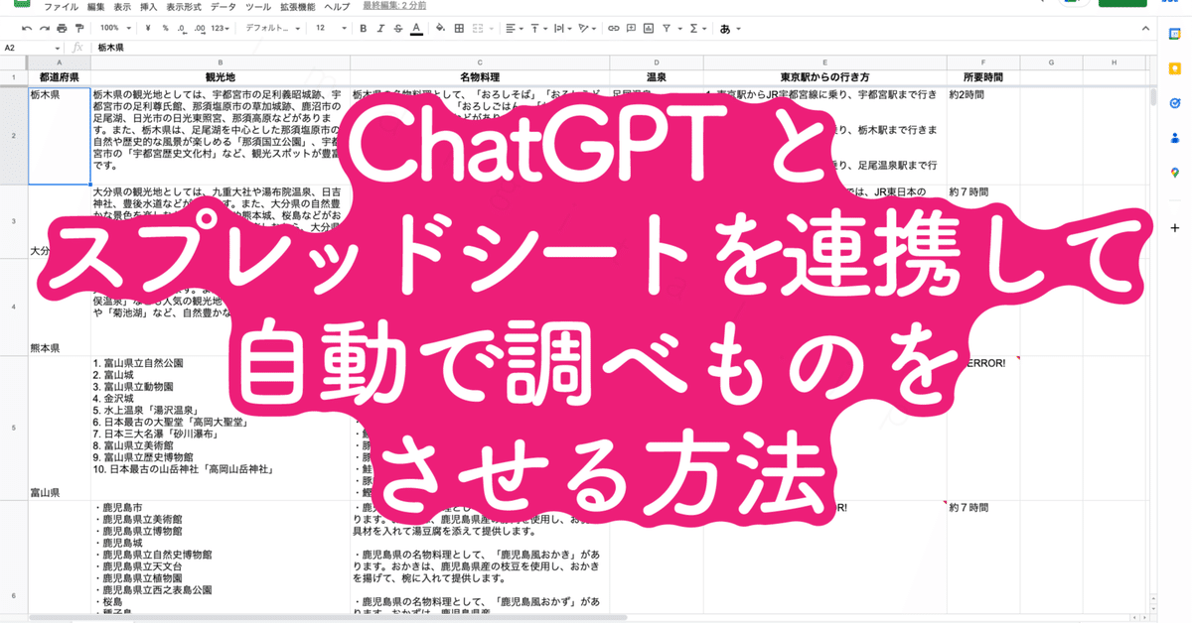Select cell containing 富山県

[x=60, y=428]
